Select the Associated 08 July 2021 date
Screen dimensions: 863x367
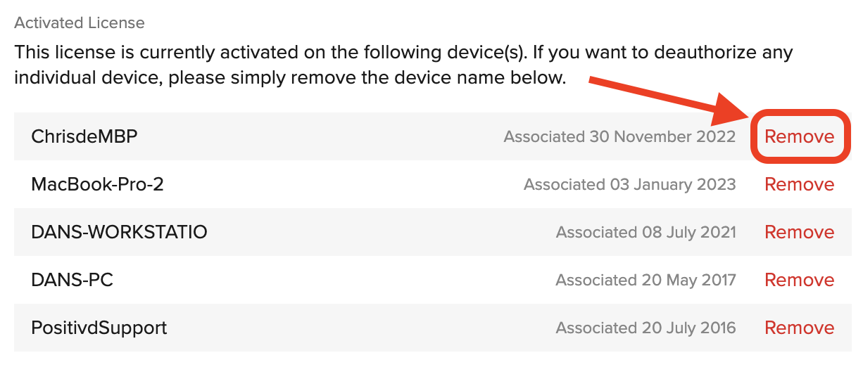(646, 232)
